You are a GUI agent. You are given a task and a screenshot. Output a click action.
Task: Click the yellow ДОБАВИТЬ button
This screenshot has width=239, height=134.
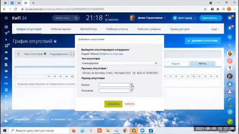pyautogui.click(x=113, y=104)
